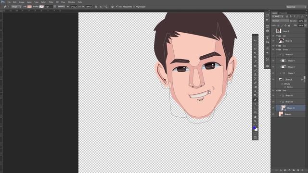Screen dimensions: 308x173
Task: Select the Brush tool
Action: [255, 70]
